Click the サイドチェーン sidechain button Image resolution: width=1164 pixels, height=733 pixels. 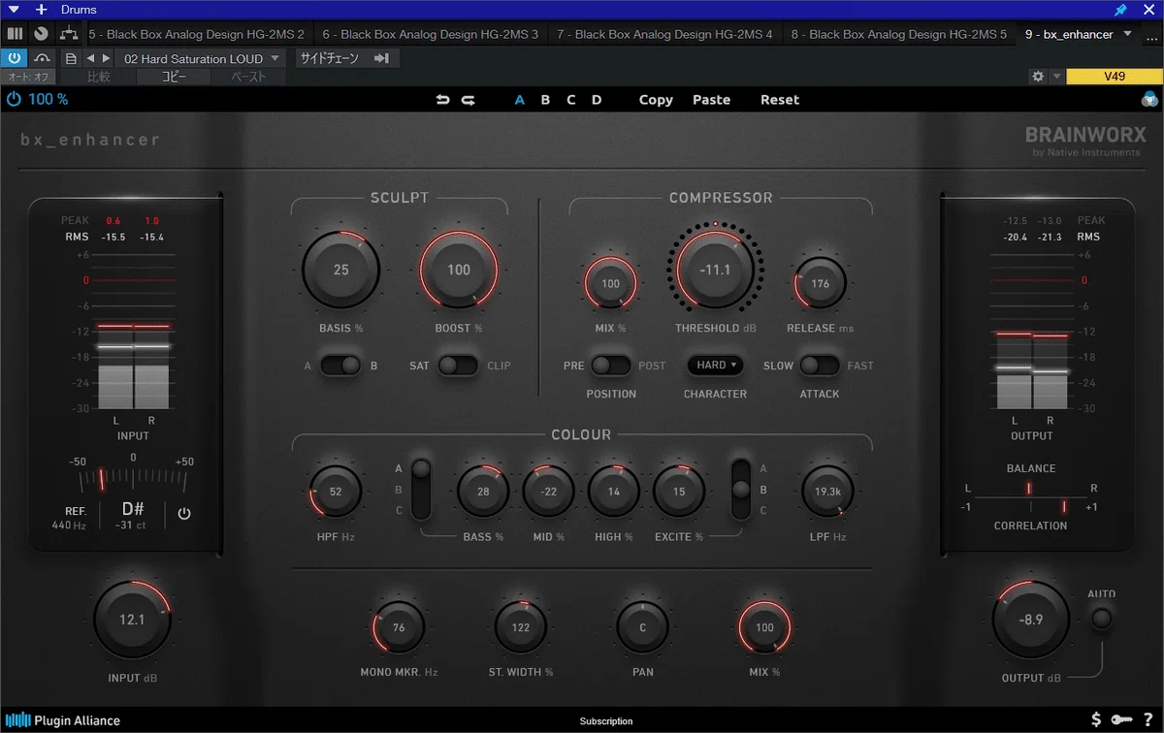(x=330, y=58)
